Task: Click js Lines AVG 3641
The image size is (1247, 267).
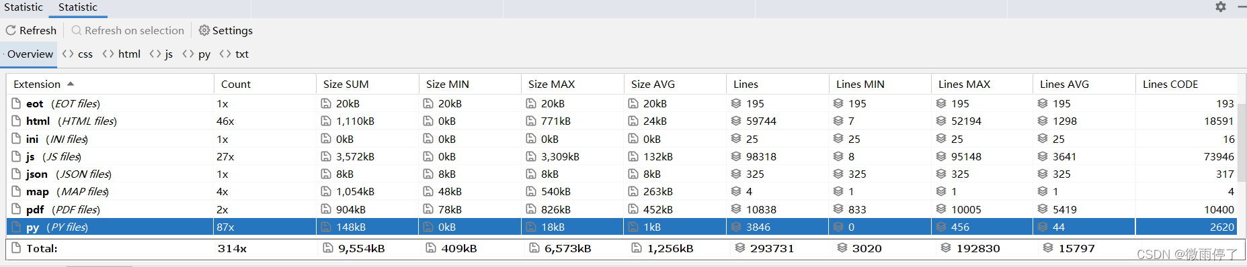Action: coord(1065,156)
